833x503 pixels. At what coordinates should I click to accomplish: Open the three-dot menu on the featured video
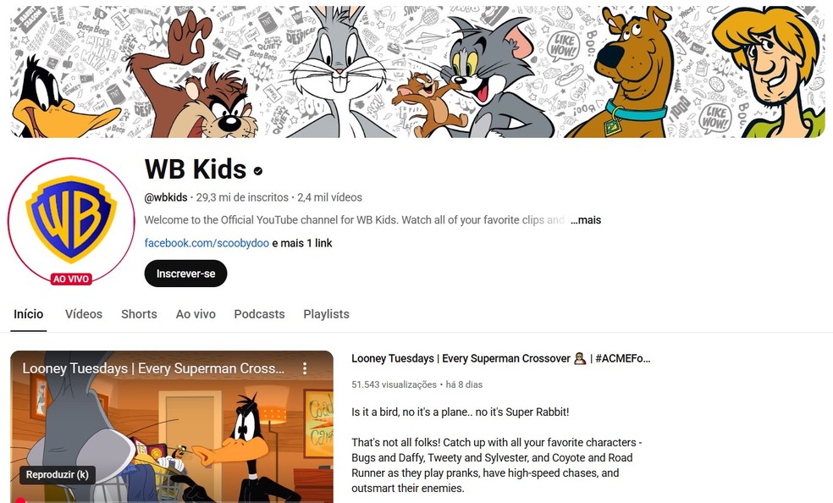pyautogui.click(x=305, y=368)
